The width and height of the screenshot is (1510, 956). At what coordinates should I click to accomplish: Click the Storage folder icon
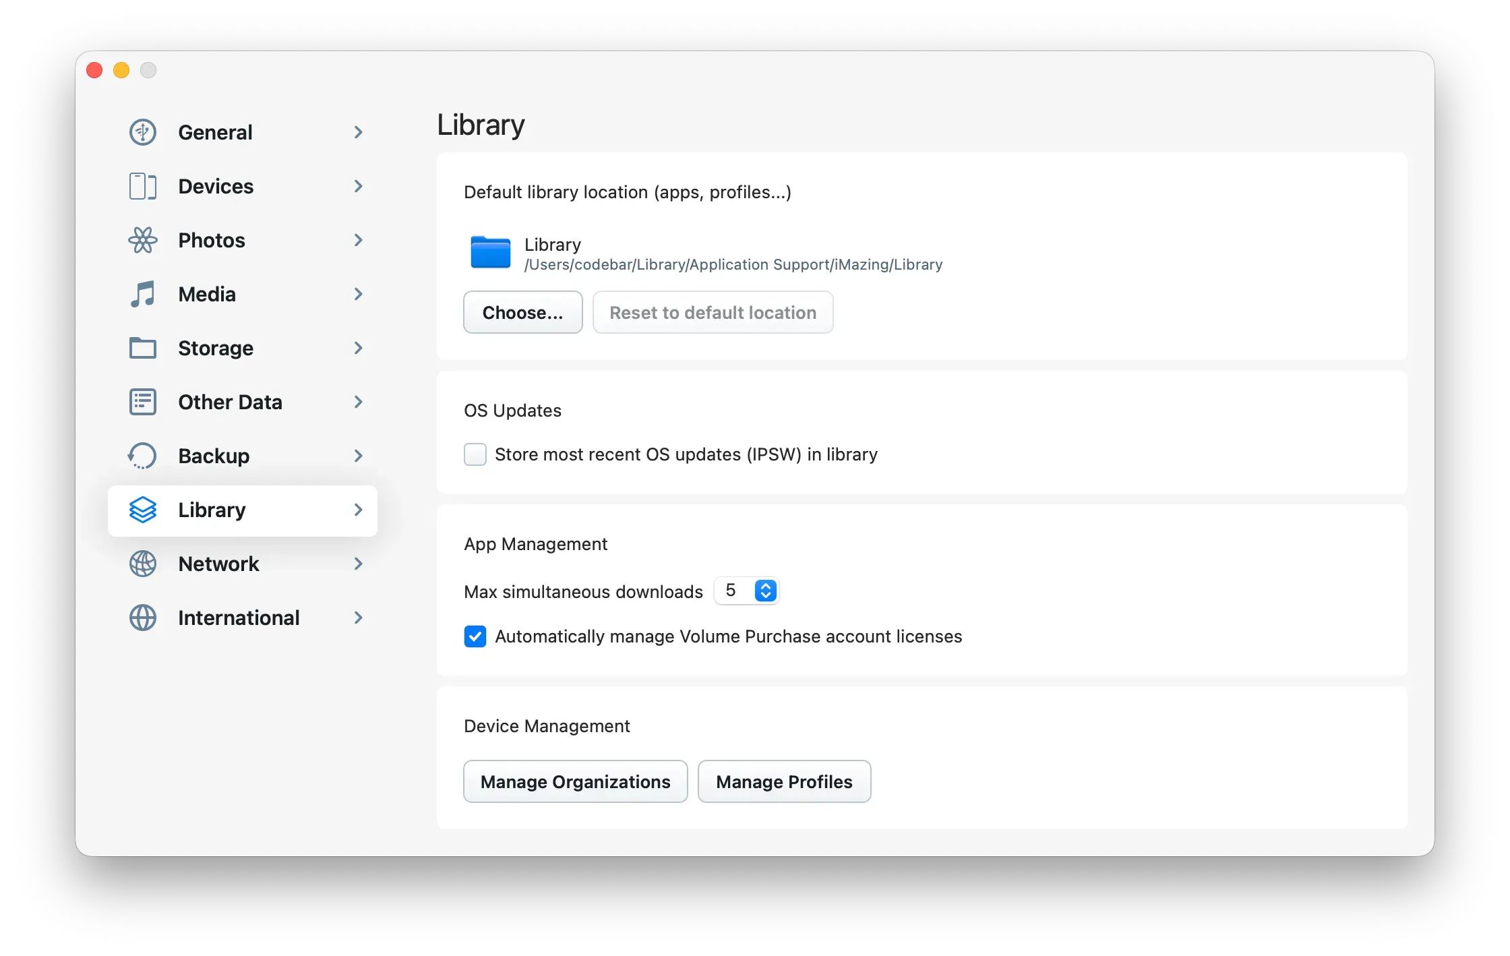142,348
